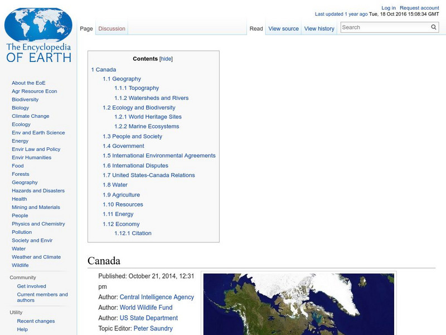Open Biology in the sidebar
Screen dimensions: 446x335
[20, 108]
